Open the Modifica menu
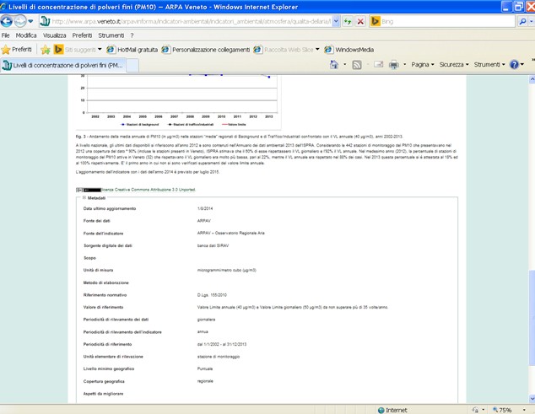The width and height of the screenshot is (535, 414). click(26, 35)
